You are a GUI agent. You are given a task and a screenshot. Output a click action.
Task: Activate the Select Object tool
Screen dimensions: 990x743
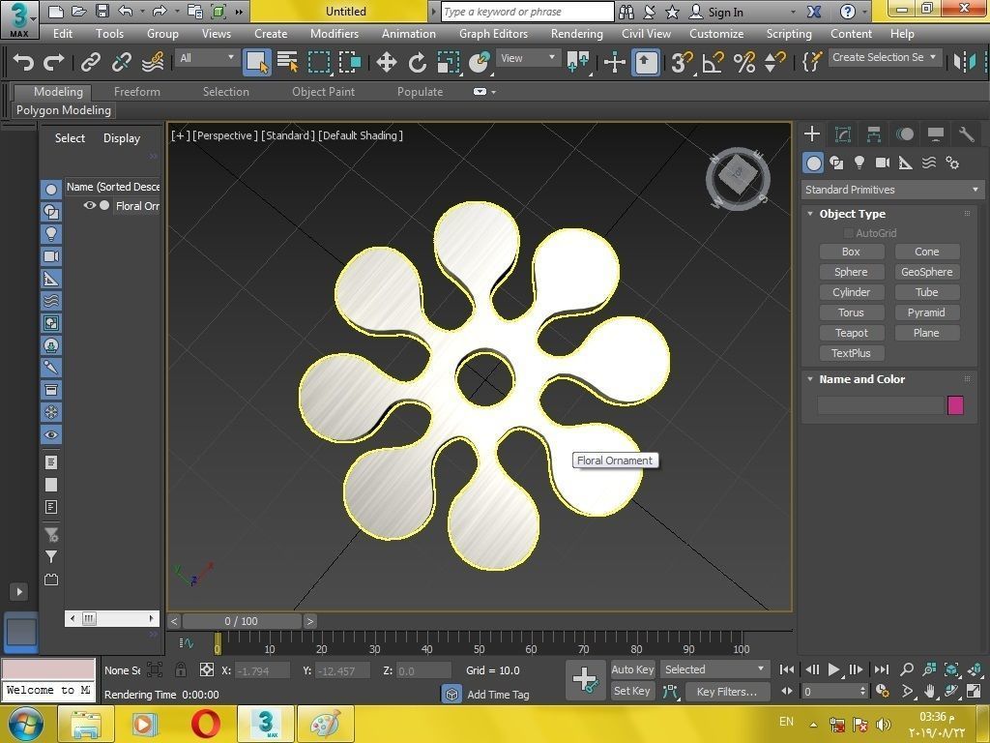click(x=257, y=62)
